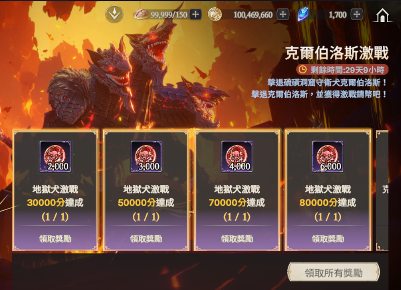
Task: Add blue crystals with the plus button
Action: click(357, 15)
